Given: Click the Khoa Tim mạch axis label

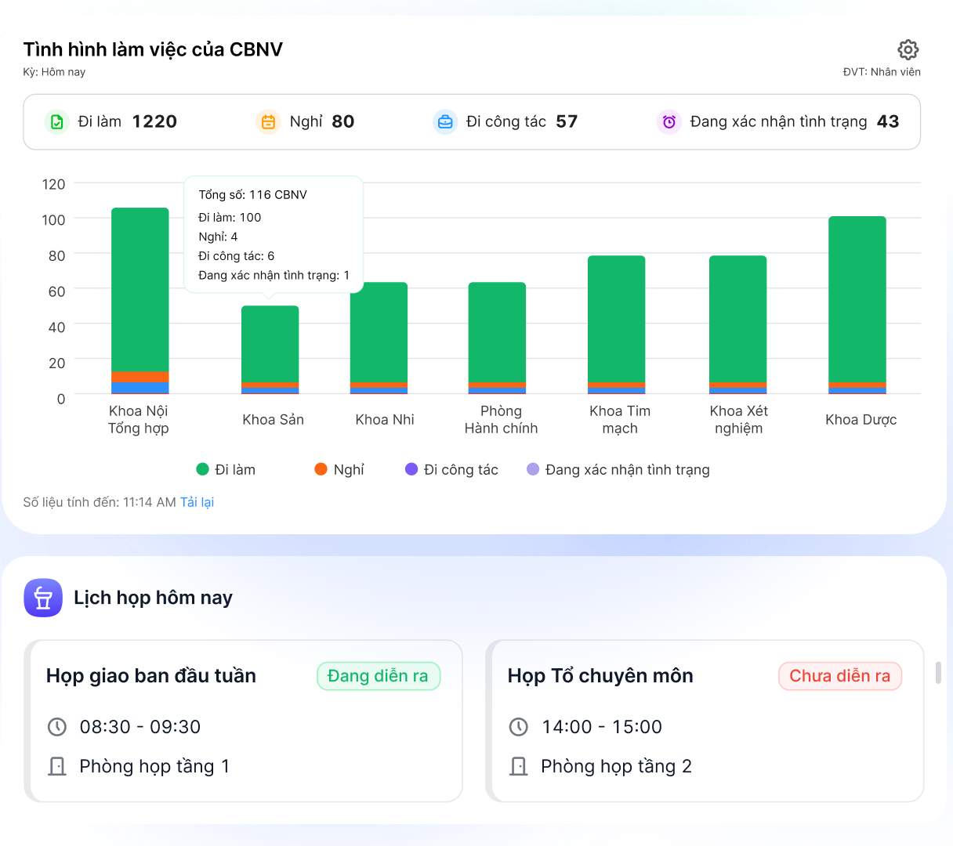Looking at the screenshot, I should tap(620, 420).
